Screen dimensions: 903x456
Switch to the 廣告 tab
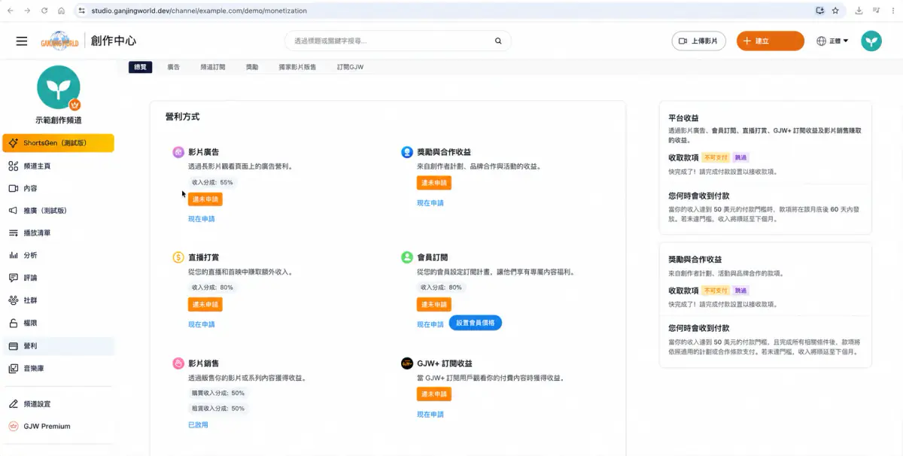point(174,67)
